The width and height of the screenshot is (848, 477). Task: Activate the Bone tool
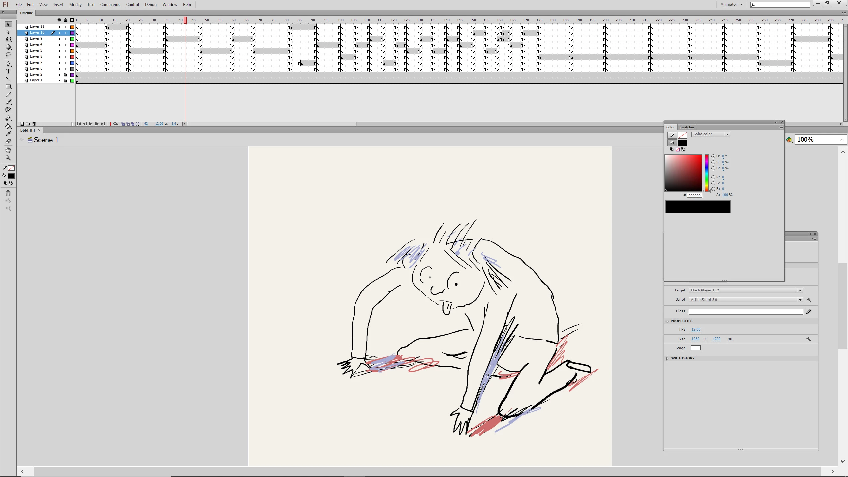[x=8, y=118]
